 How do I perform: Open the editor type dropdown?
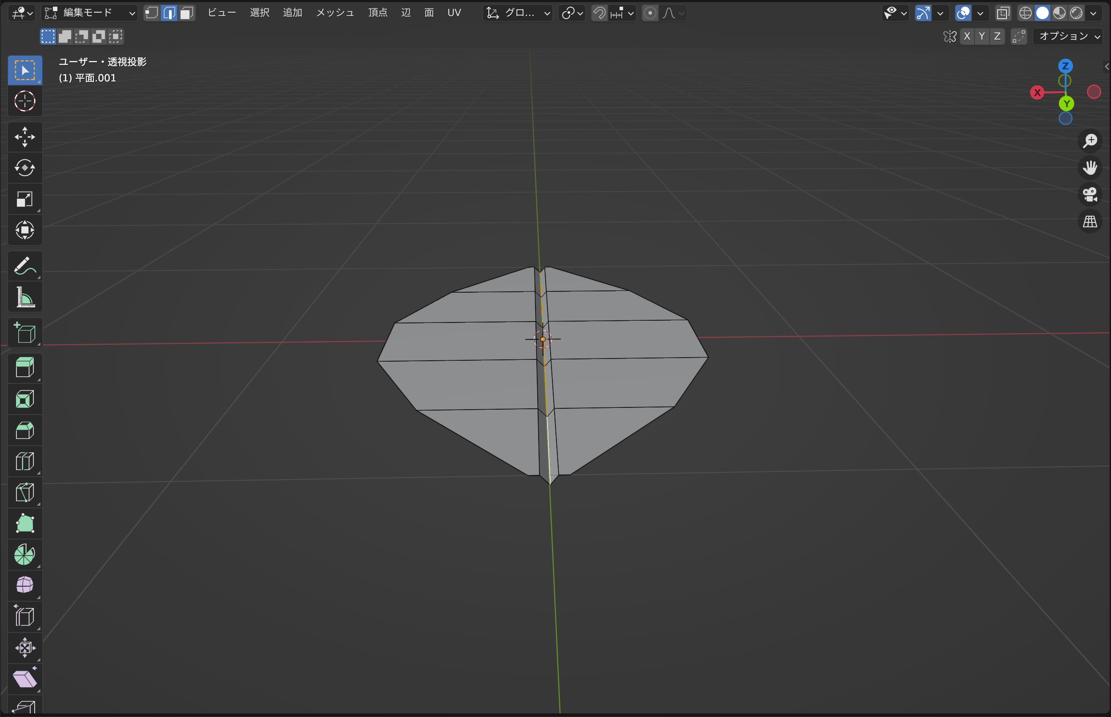point(21,13)
